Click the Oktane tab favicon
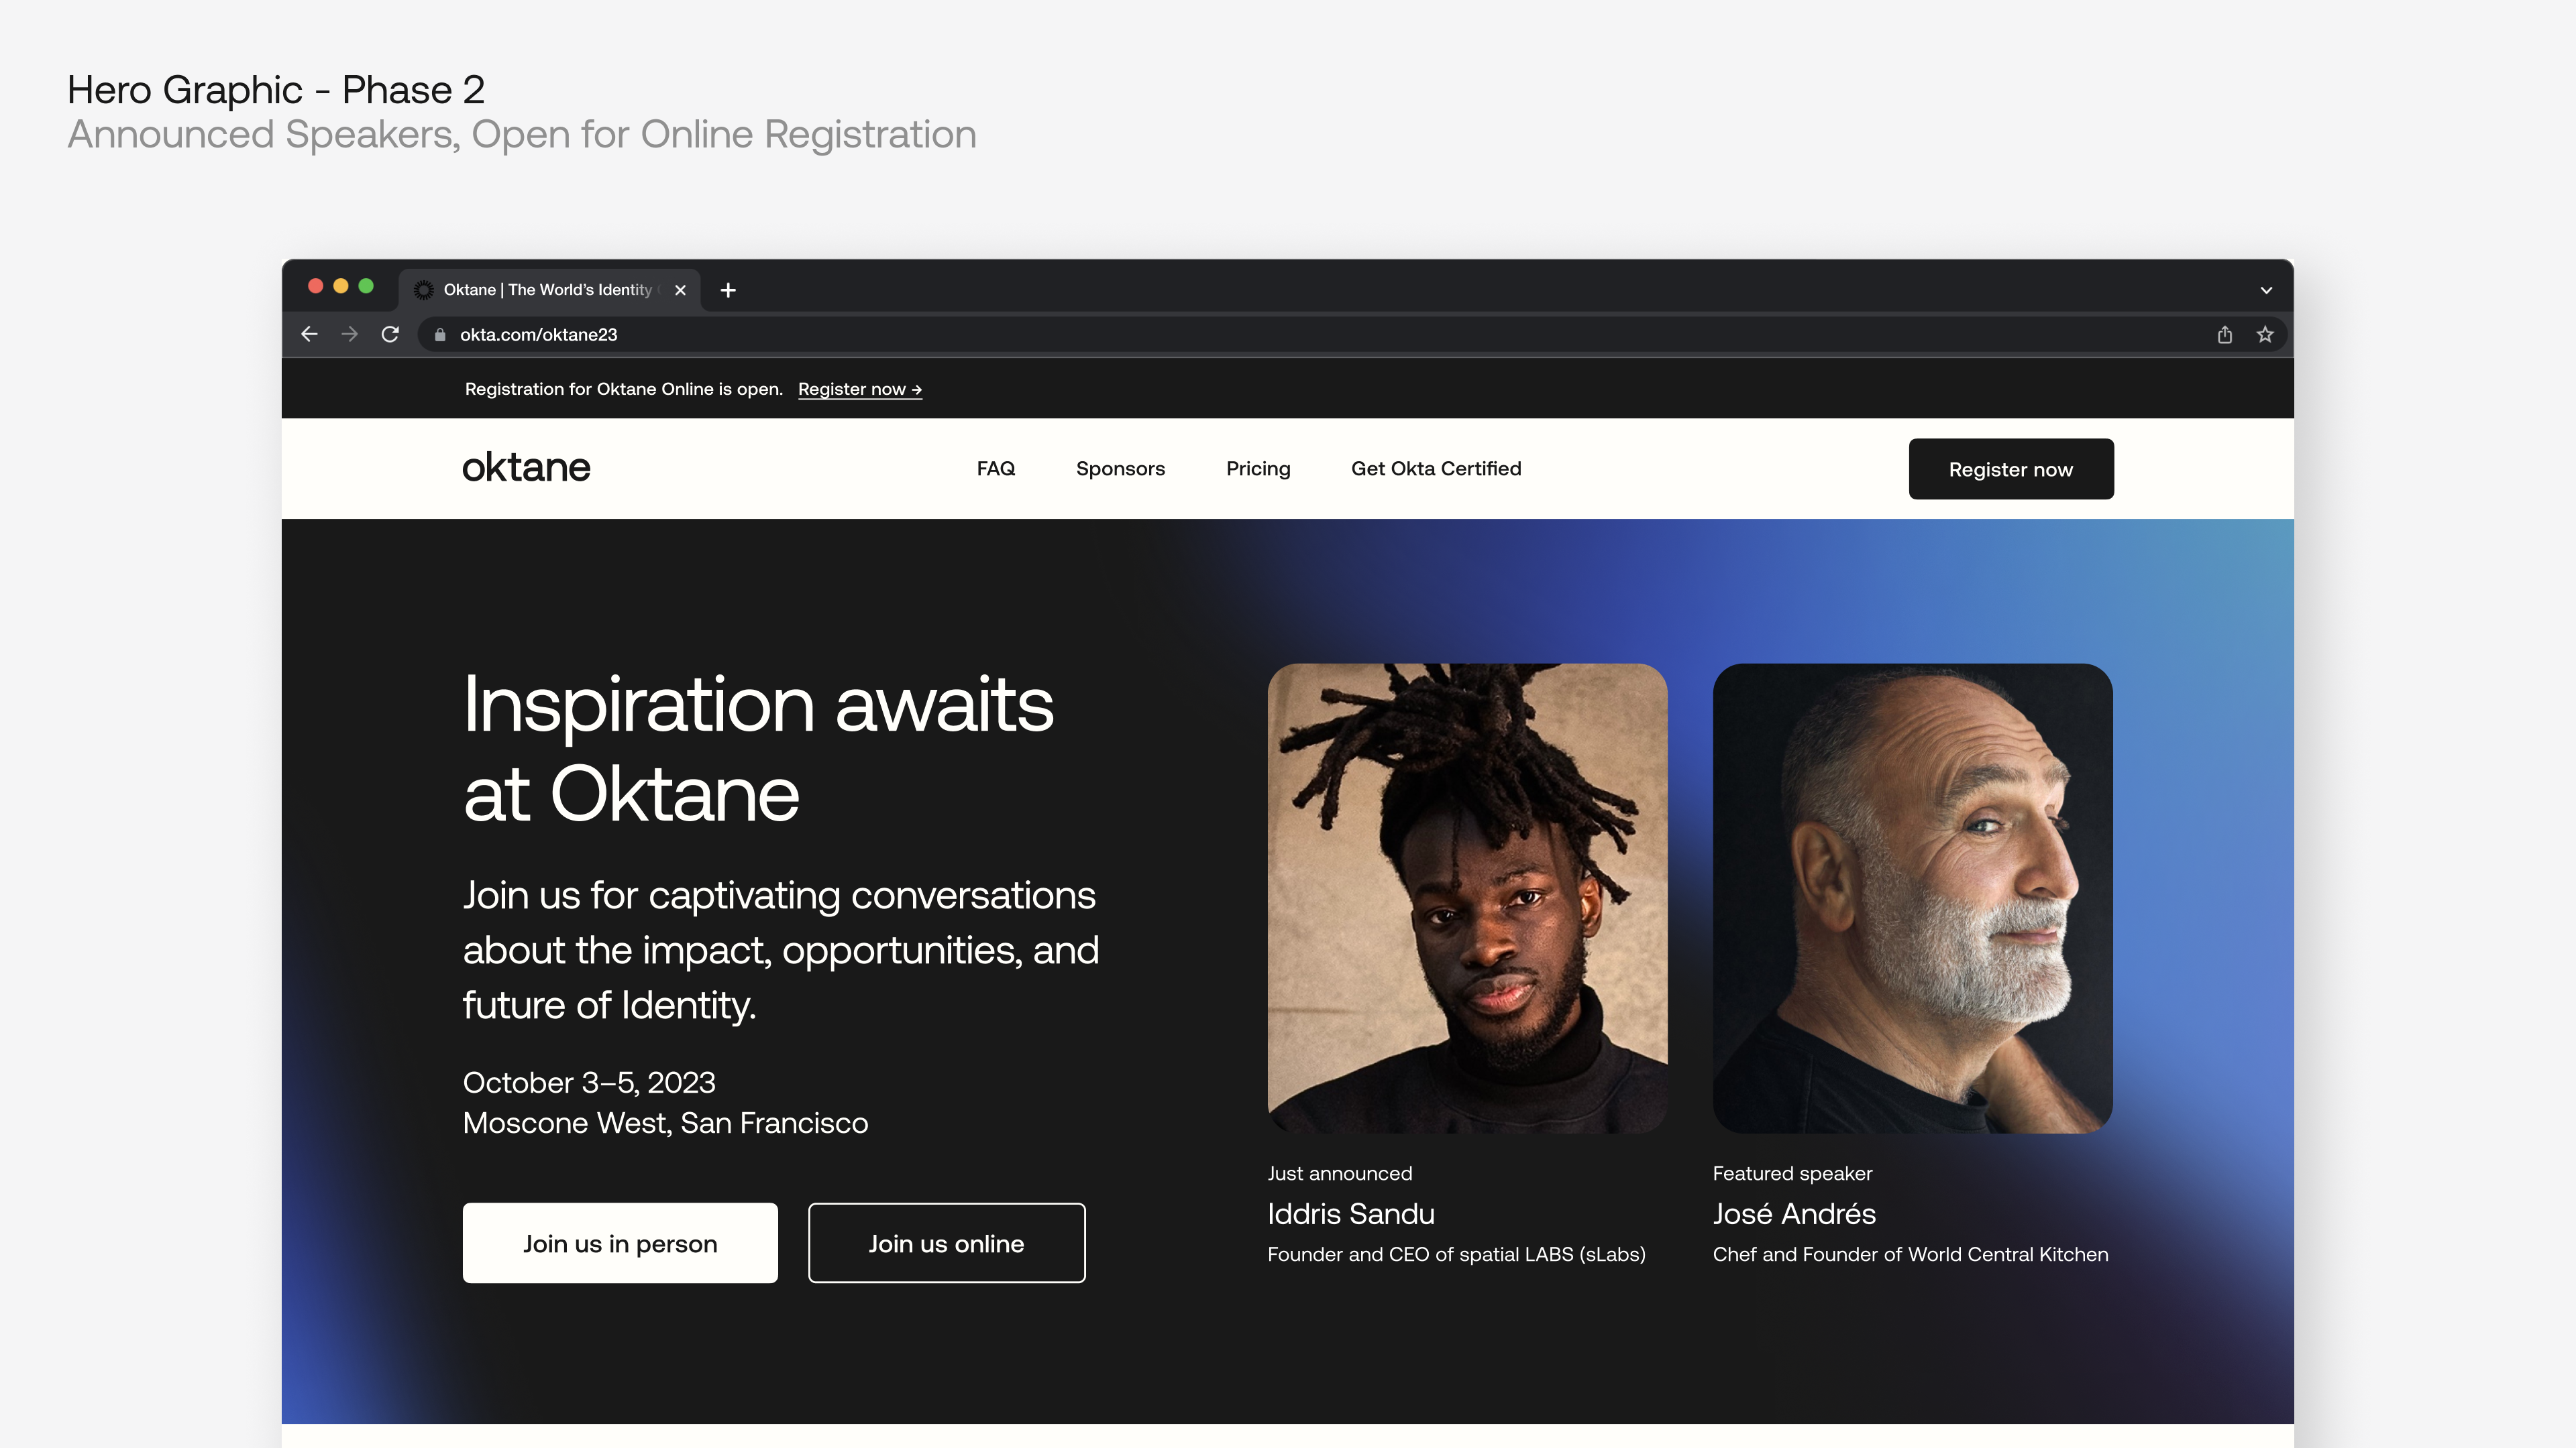 [423, 290]
